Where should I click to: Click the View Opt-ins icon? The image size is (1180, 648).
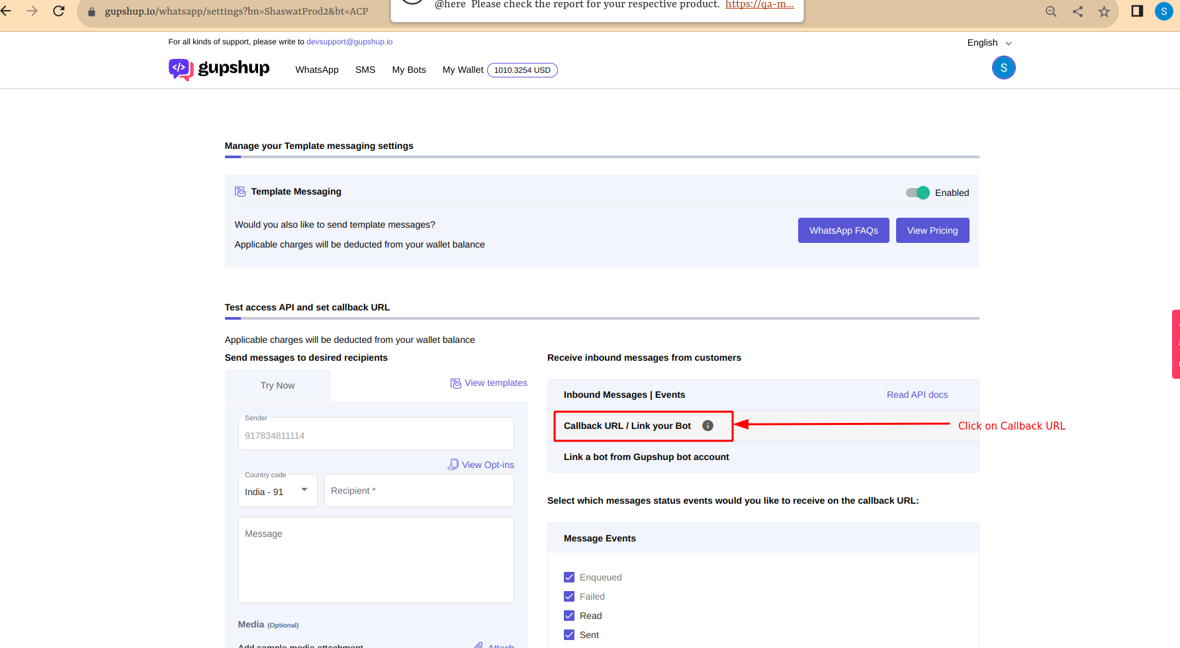click(453, 465)
